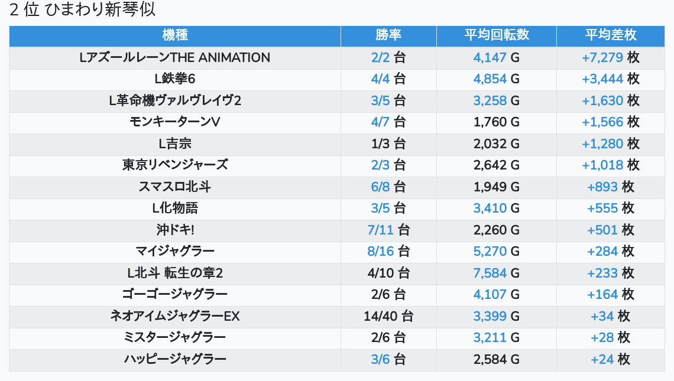Click the 平均差枚 column header

point(610,35)
